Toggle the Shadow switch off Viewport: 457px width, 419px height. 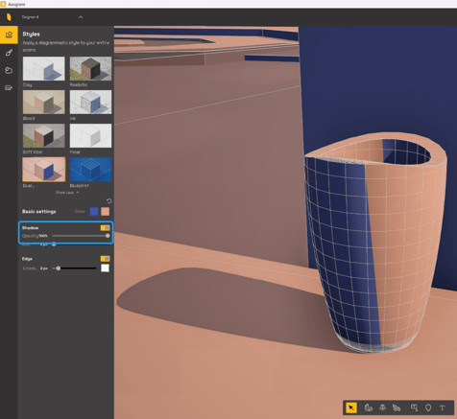click(105, 228)
